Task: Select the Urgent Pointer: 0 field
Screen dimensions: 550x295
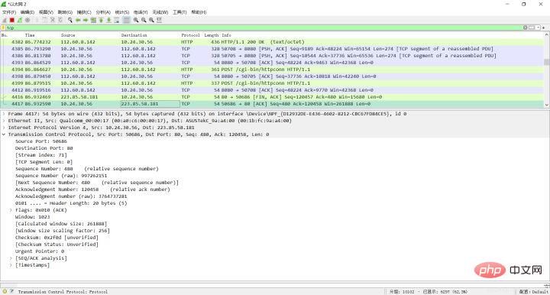Action: click(40, 251)
